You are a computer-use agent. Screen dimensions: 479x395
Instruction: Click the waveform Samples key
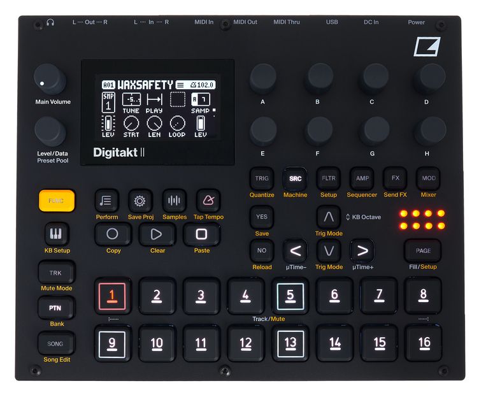174,201
